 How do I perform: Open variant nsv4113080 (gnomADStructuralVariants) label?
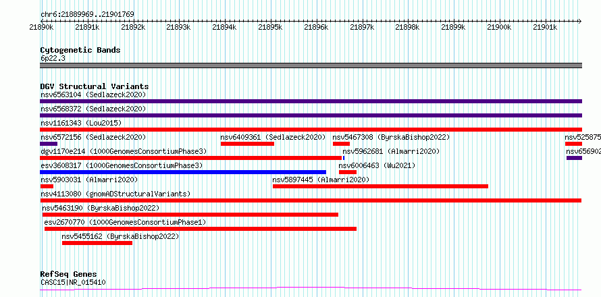coord(115,194)
